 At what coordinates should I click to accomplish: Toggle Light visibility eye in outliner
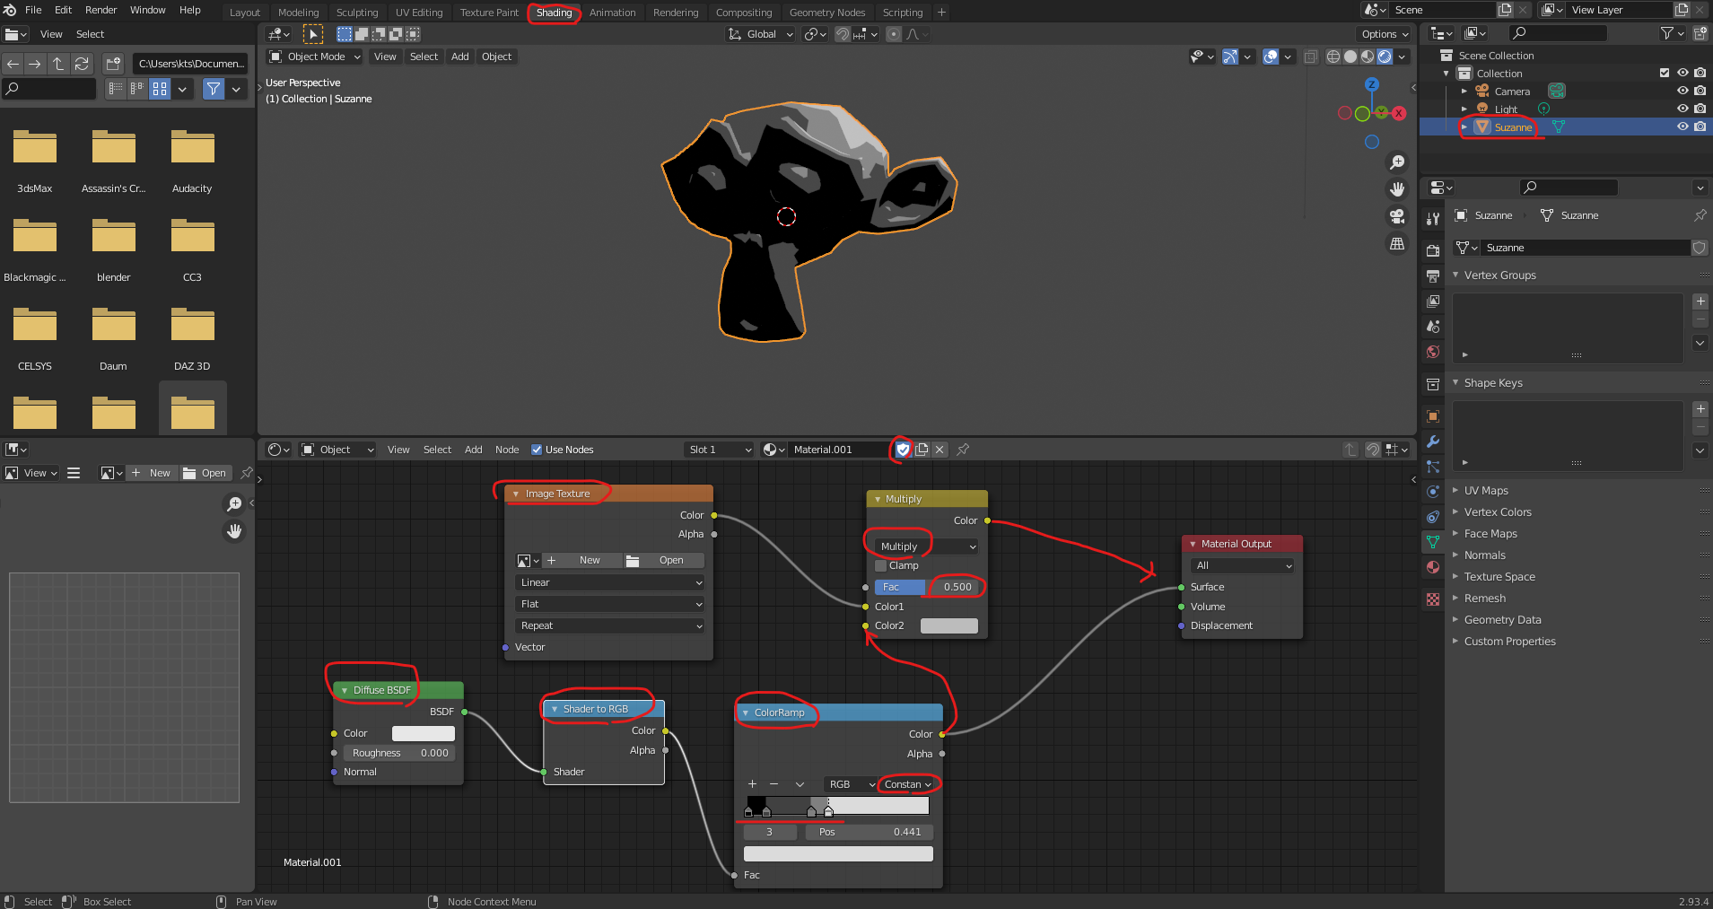(x=1682, y=109)
